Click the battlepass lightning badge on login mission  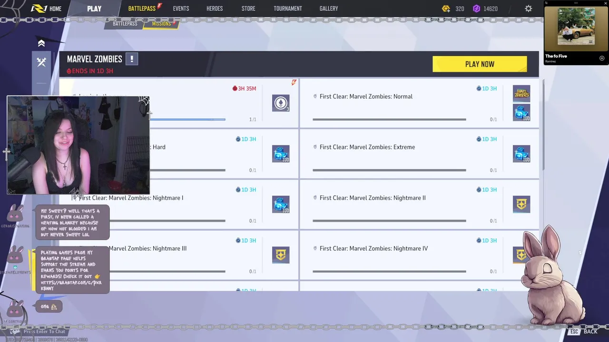(x=294, y=83)
